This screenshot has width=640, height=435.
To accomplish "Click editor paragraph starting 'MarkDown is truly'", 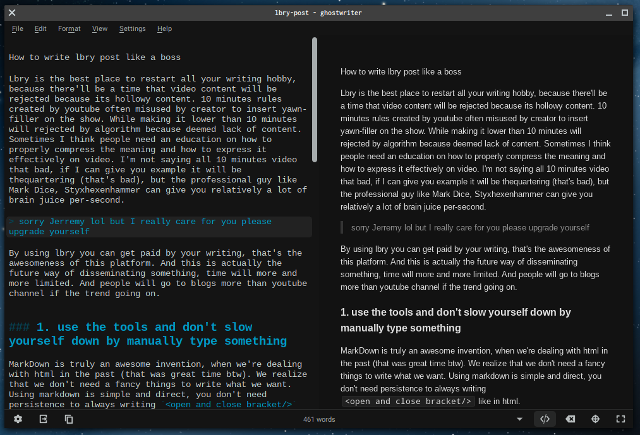I will pos(158,384).
